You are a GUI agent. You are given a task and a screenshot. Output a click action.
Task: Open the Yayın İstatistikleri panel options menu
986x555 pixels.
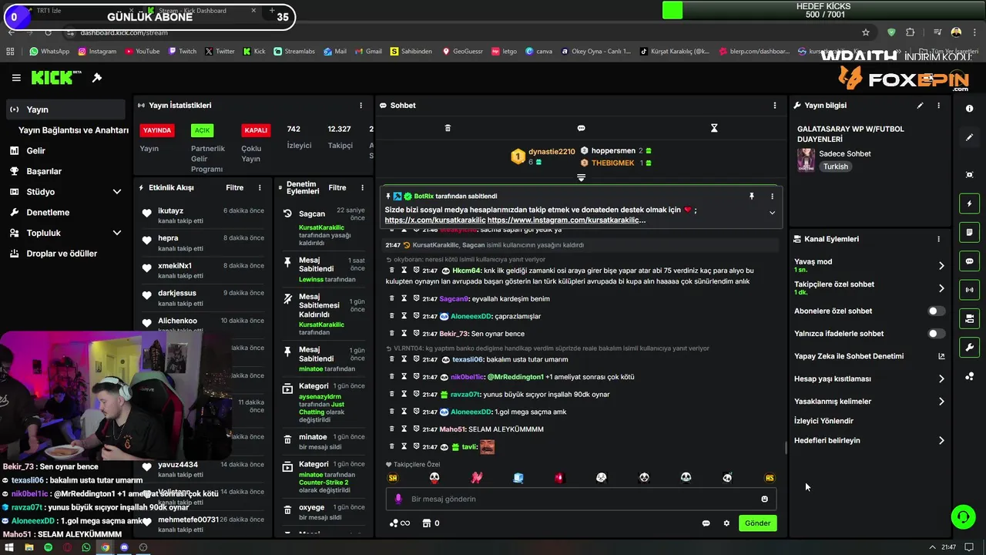point(361,106)
